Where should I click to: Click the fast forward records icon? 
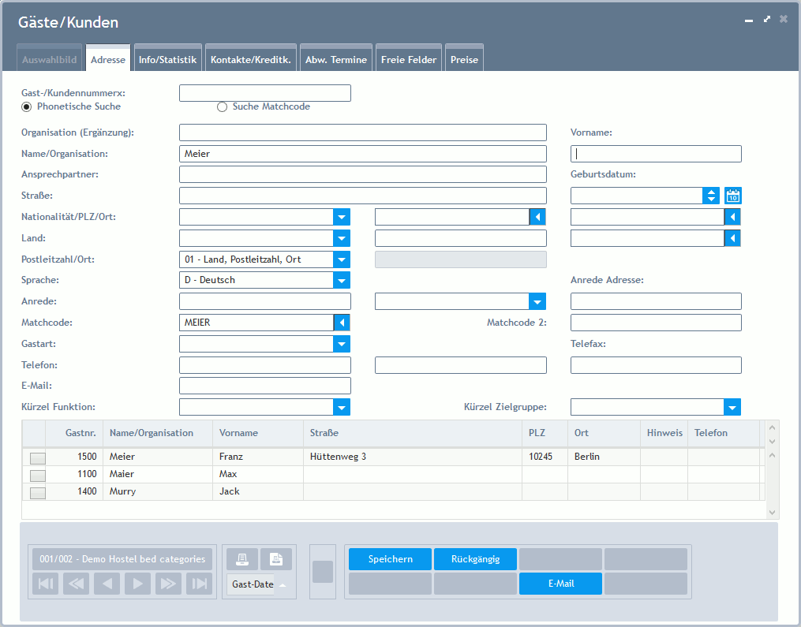click(168, 584)
